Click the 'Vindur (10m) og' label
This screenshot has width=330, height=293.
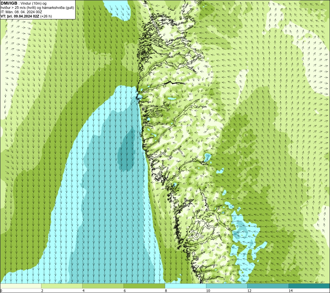pyautogui.click(x=33, y=4)
